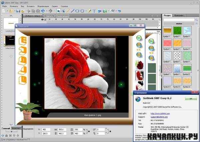
Task: Open the green globe icon's dropdown arrow
Action: click(109, 11)
